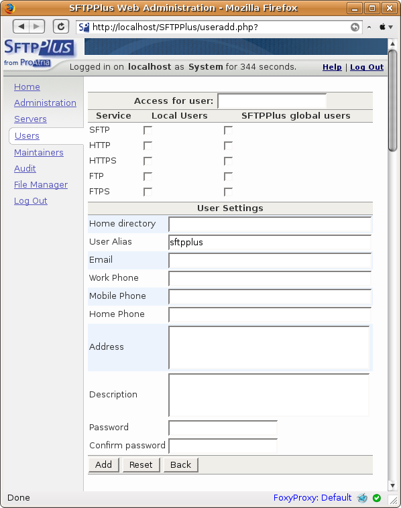
Task: Focus the Home directory field
Action: [270, 225]
